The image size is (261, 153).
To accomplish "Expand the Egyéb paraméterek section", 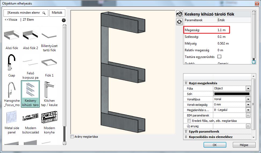I will pyautogui.click(x=186, y=131).
